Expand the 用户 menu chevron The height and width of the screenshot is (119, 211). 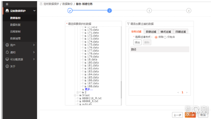point(34,45)
